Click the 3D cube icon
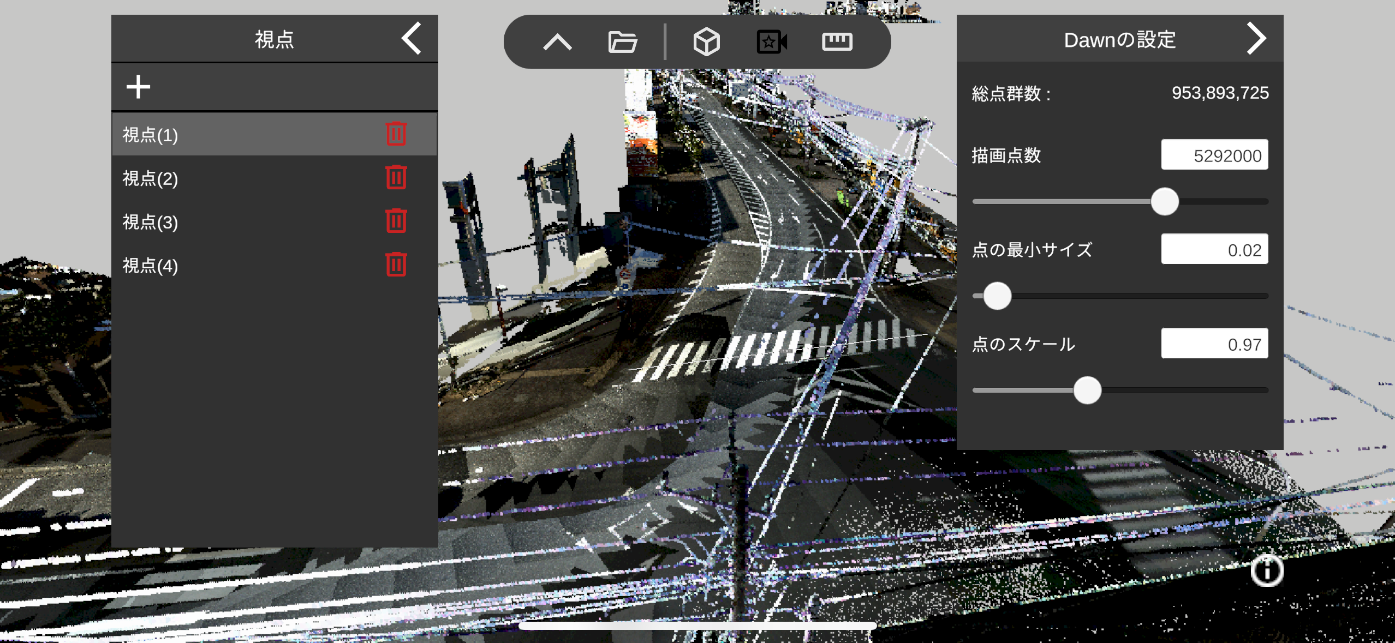 (x=706, y=41)
